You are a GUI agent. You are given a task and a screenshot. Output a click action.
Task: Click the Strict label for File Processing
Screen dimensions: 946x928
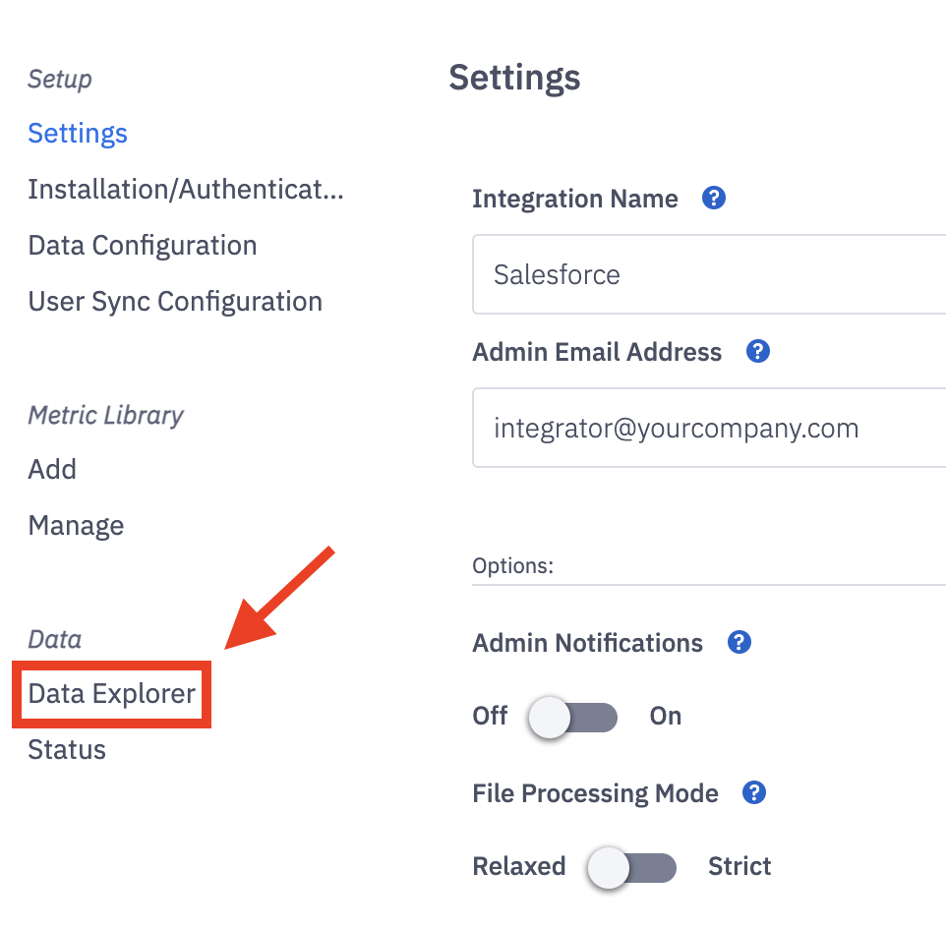coord(739,866)
